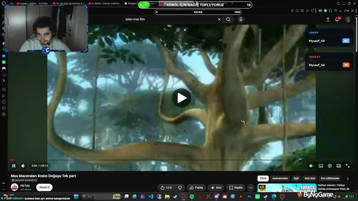Open the YouTube account avatar menu
Image resolution: width=358 pixels, height=201 pixels.
pyautogui.click(x=348, y=19)
